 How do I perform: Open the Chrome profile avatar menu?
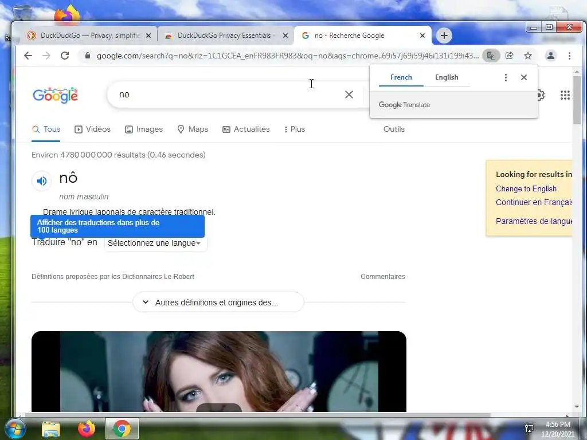[x=551, y=56]
